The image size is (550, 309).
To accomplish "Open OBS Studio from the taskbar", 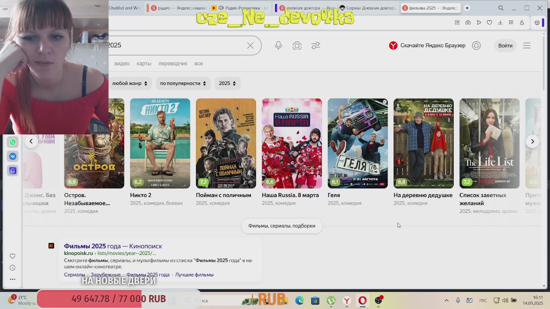I will [x=379, y=301].
